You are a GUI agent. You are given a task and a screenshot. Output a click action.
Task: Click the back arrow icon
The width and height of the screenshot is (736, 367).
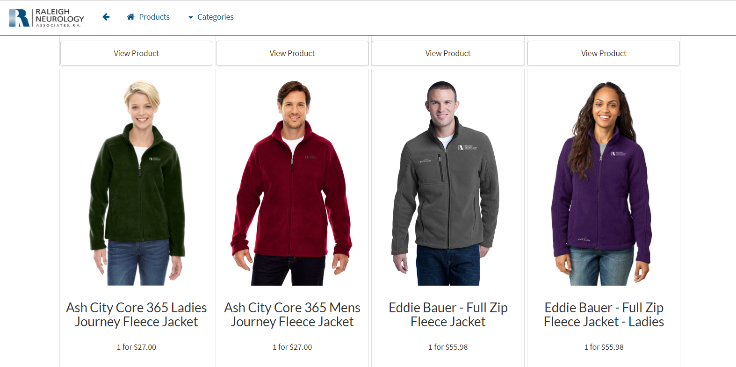(x=106, y=17)
